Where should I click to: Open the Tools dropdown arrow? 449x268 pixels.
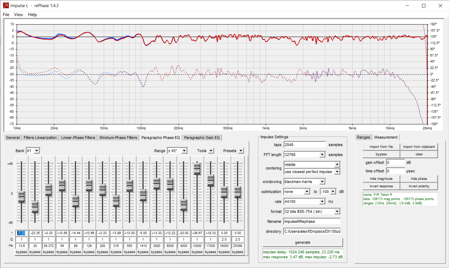pyautogui.click(x=211, y=151)
